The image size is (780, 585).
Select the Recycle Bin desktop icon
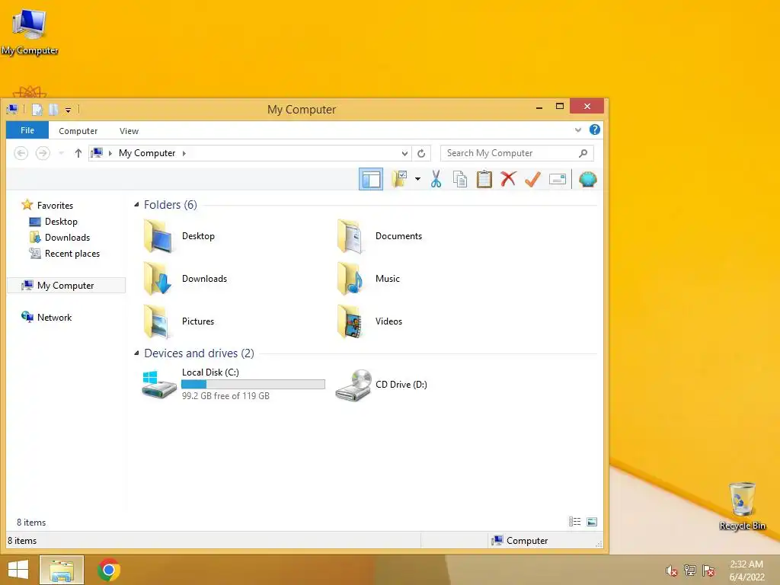point(742,506)
